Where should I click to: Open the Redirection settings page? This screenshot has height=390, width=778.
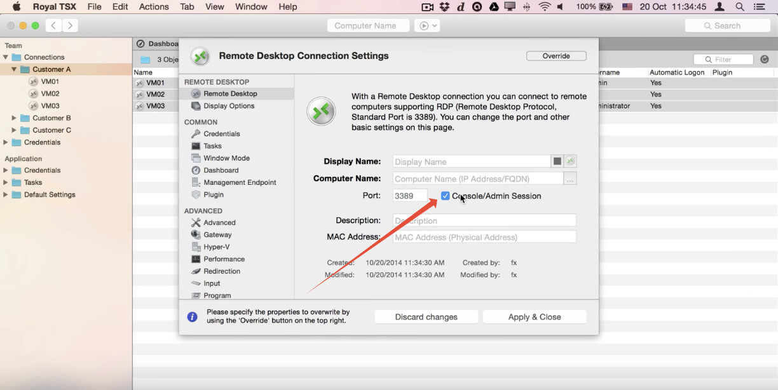(221, 271)
